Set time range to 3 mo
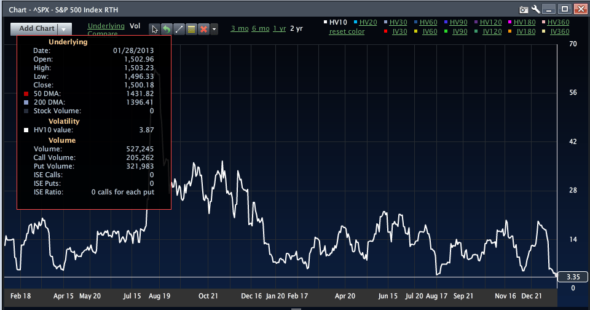The image size is (590, 310). (x=238, y=28)
